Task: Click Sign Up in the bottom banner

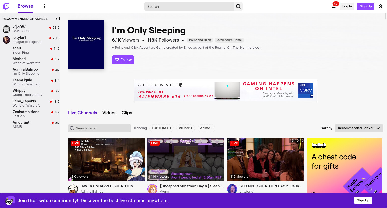Action: 363,200
